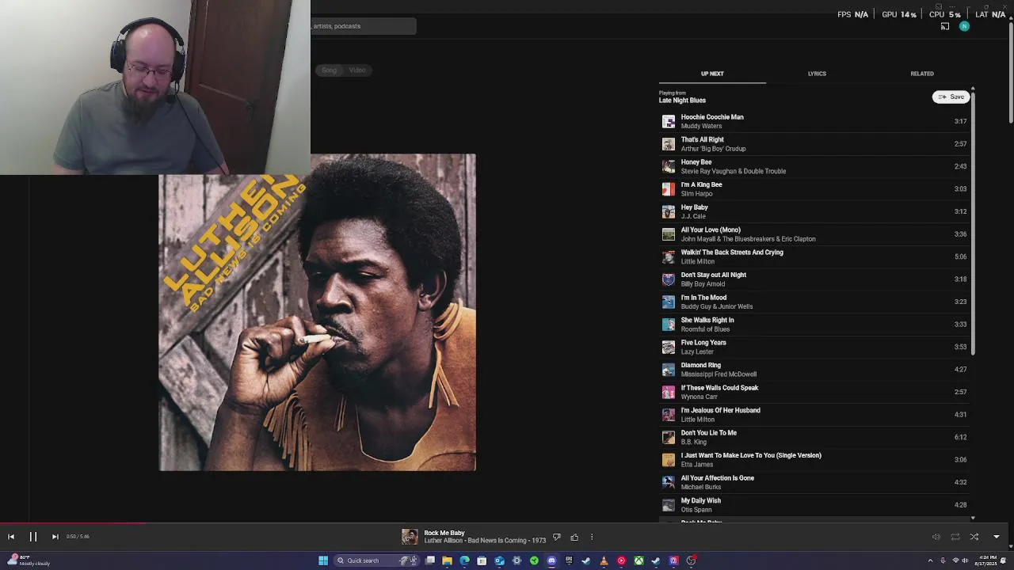
Task: Open File Explorer from taskbar
Action: 447,560
